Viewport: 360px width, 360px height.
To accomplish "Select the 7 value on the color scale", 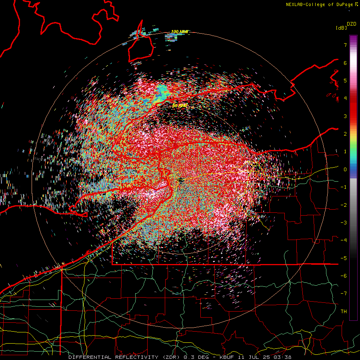I will pos(345,45).
